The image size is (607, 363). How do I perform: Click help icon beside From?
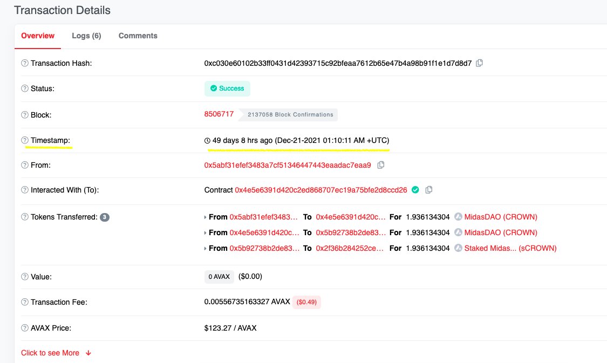pyautogui.click(x=25, y=165)
